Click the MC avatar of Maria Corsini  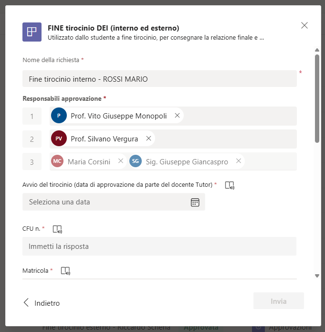(57, 161)
